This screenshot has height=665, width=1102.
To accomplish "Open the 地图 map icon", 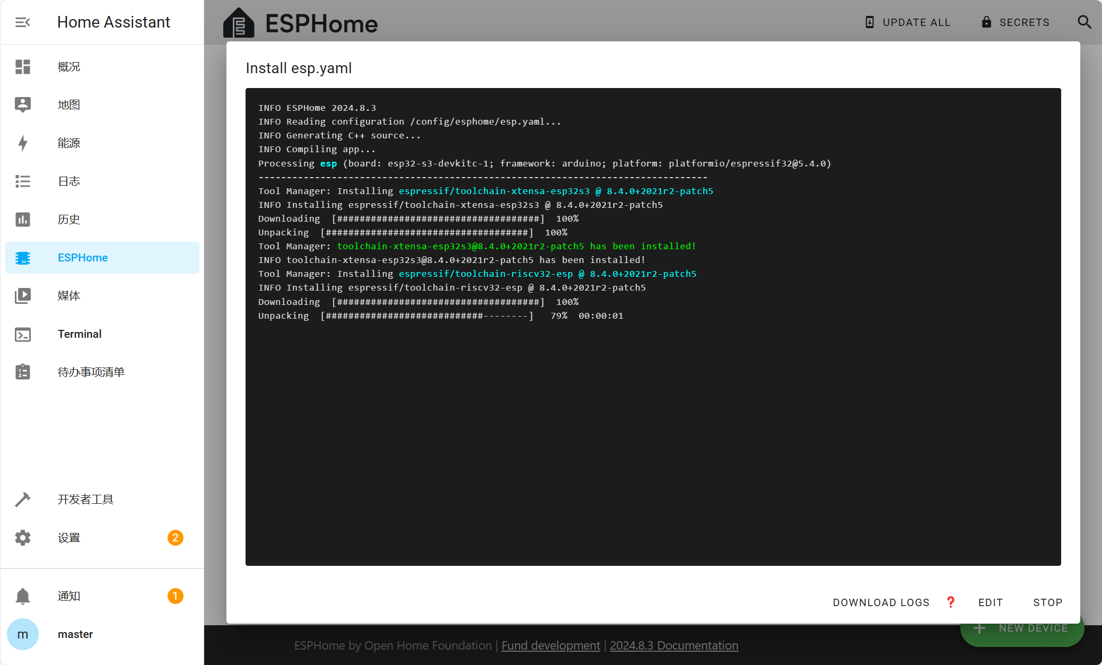I will coord(23,105).
